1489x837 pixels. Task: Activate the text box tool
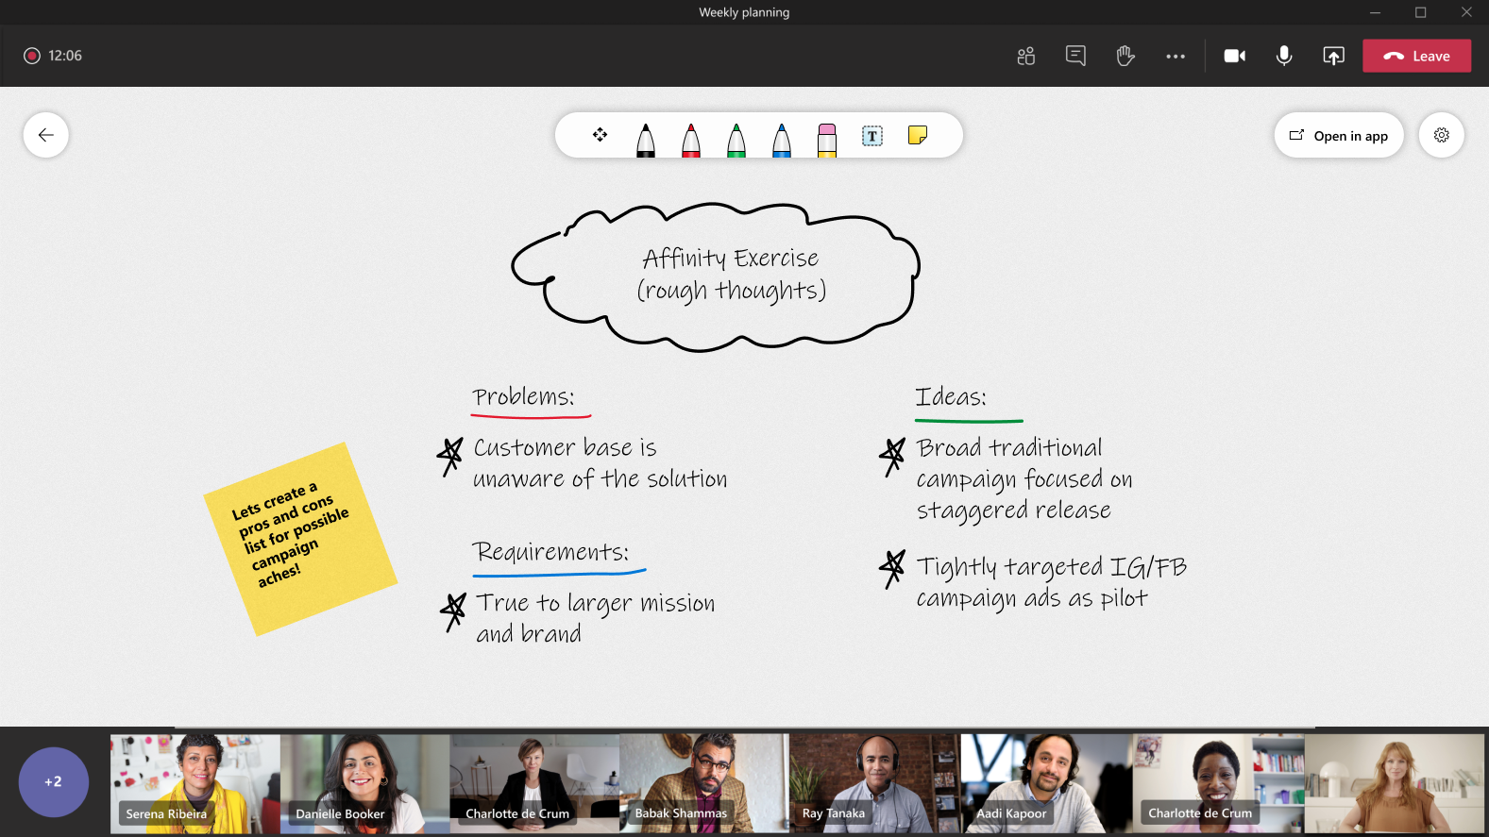coord(872,136)
